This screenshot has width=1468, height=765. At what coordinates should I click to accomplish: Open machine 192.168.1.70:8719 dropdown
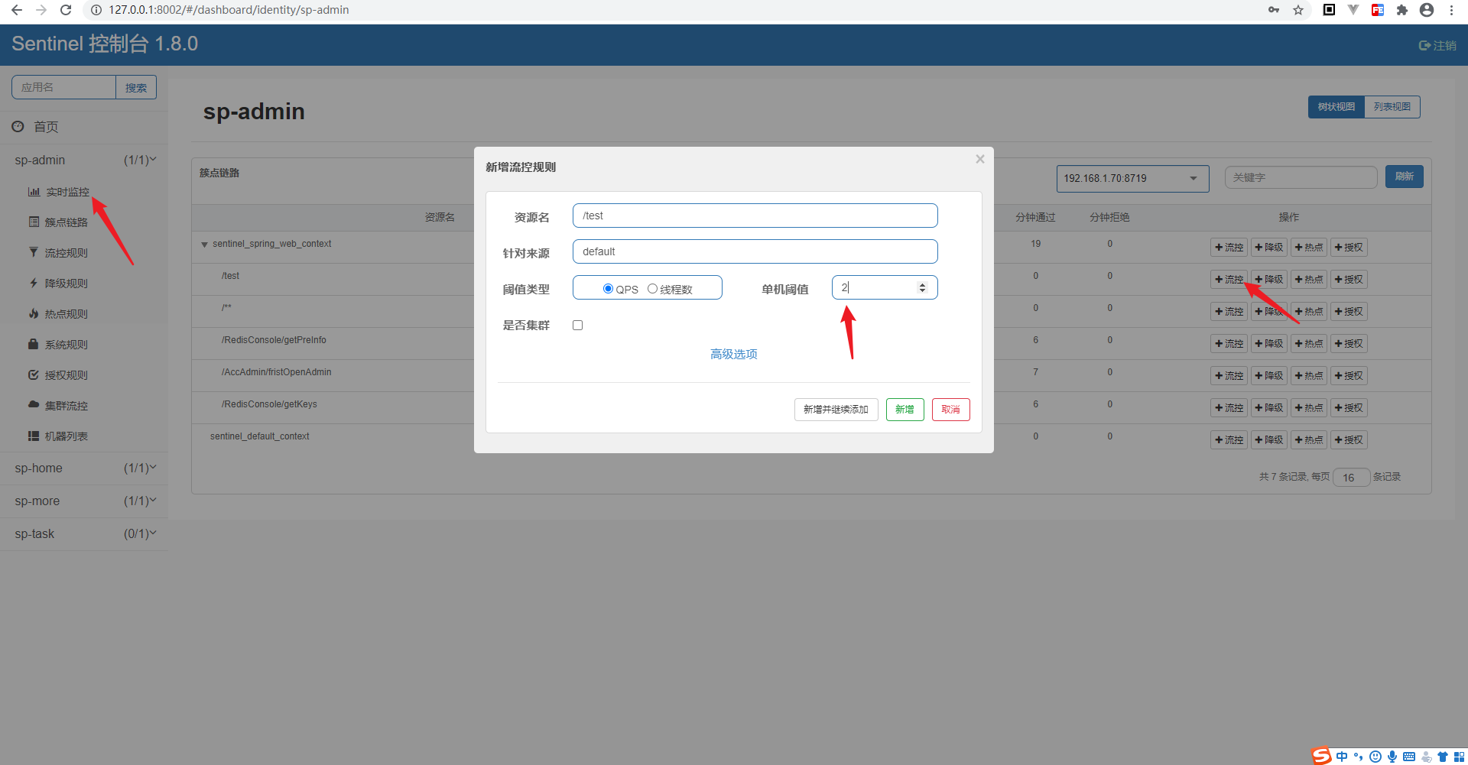(x=1132, y=178)
